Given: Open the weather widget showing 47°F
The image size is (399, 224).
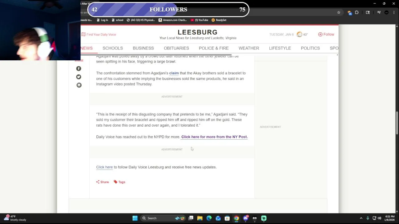Looking at the screenshot, I should 15,218.
